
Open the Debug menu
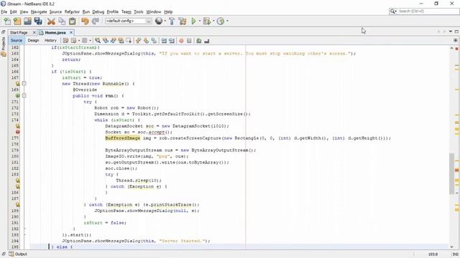98,11
